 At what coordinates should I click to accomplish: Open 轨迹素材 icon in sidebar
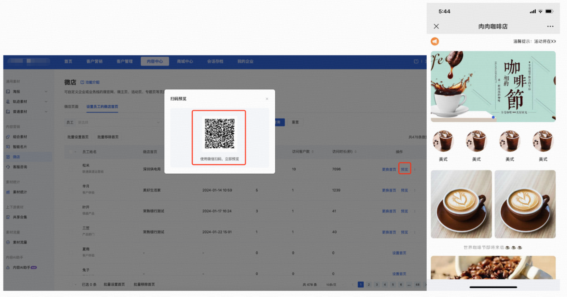click(x=8, y=102)
